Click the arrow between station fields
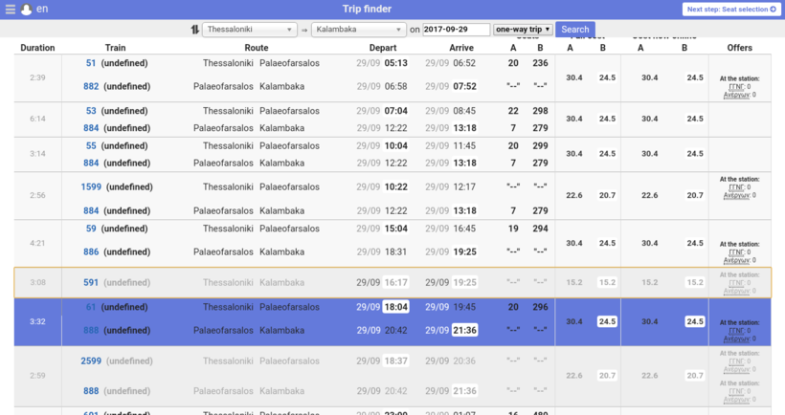This screenshot has height=415, width=785. click(304, 30)
